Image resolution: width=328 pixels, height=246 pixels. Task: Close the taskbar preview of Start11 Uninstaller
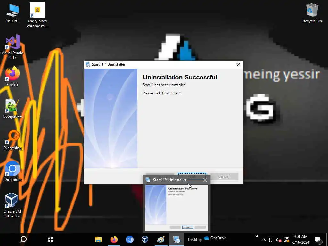[205, 180]
